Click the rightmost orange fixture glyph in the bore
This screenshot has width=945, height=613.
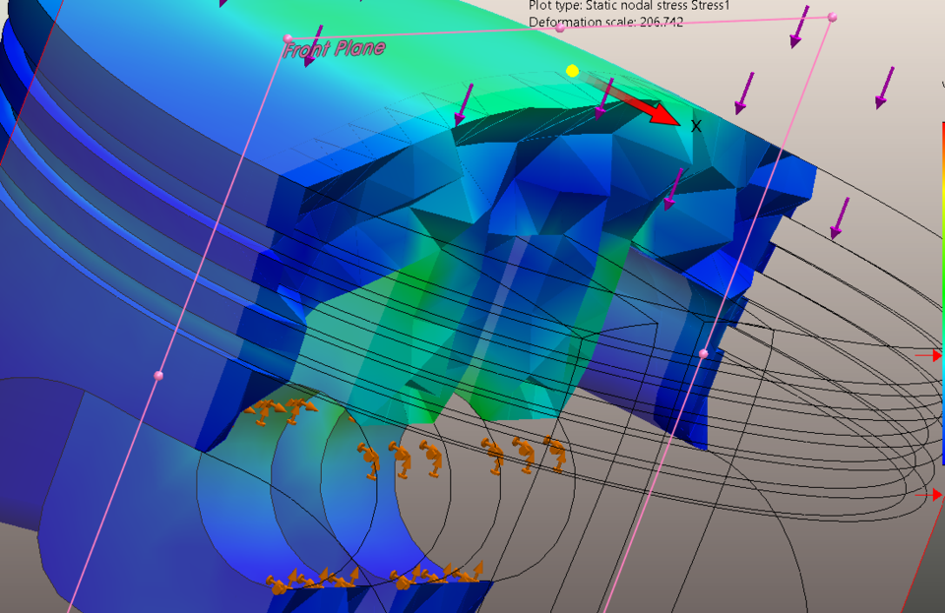click(558, 453)
